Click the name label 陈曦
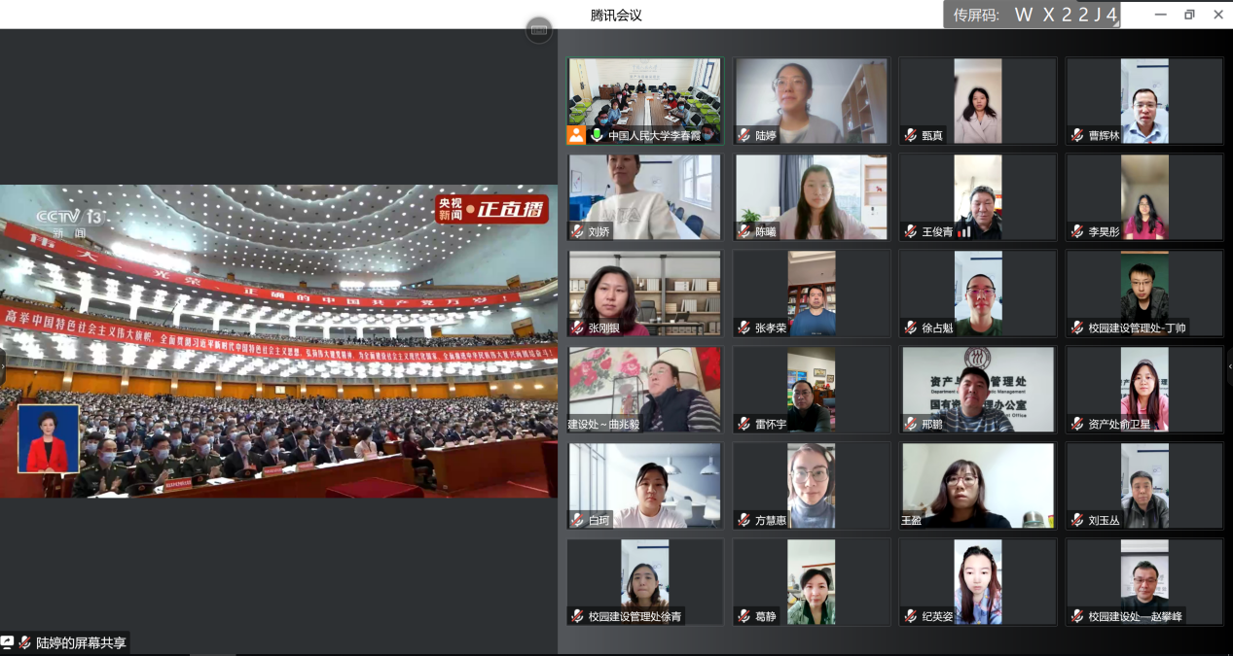This screenshot has height=656, width=1233. coord(766,232)
